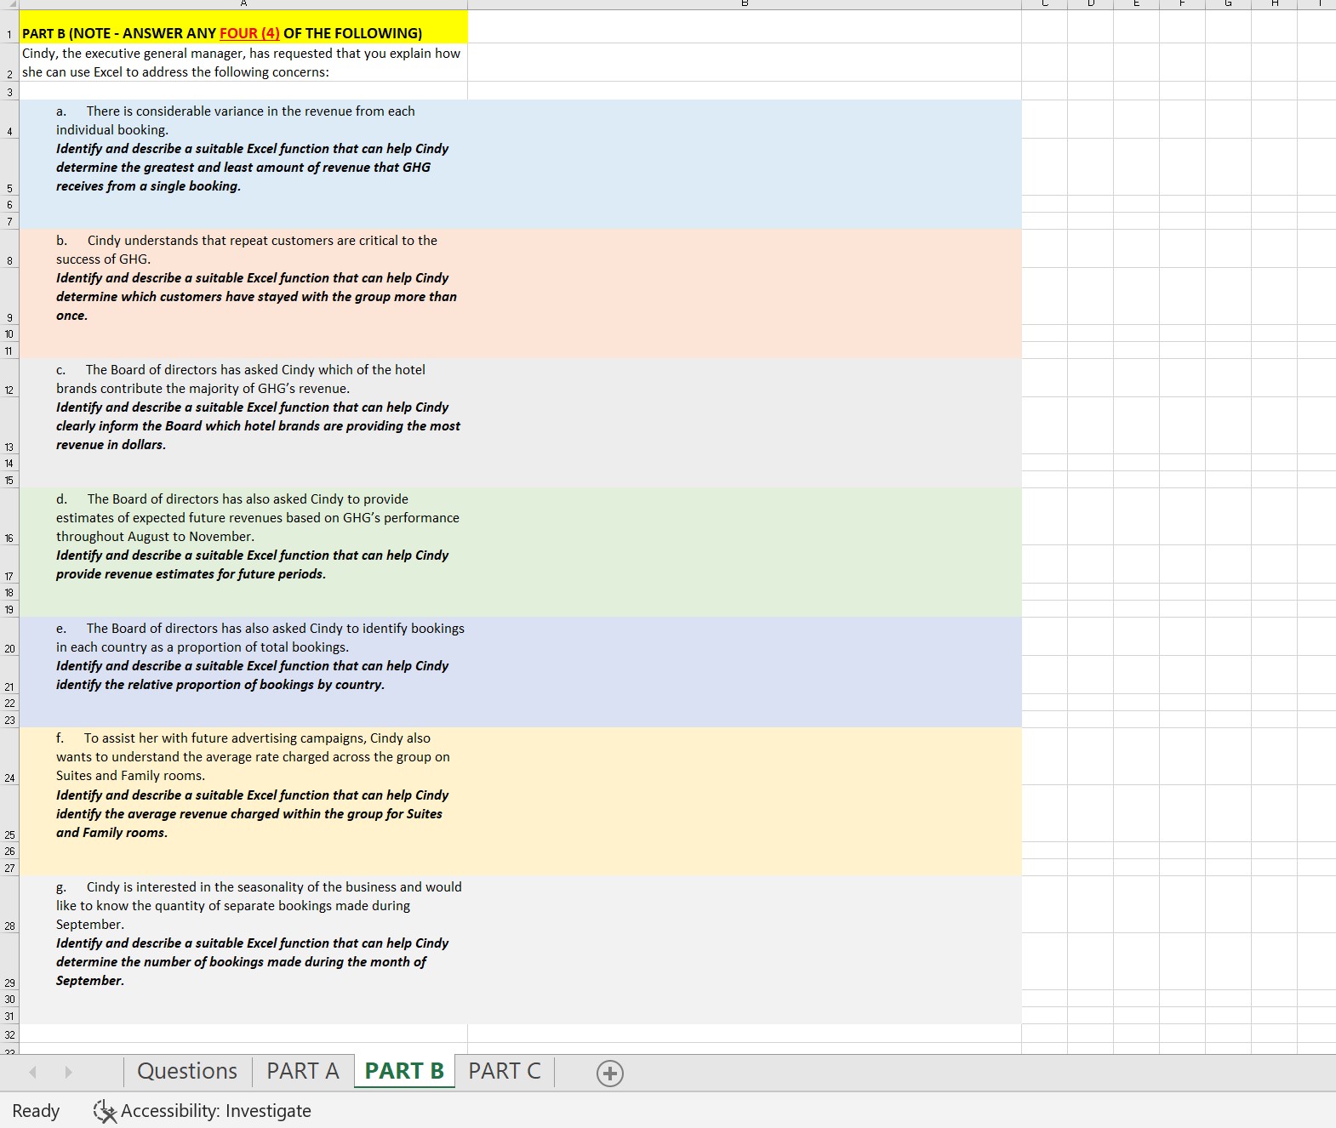This screenshot has width=1336, height=1128.
Task: Select instruction about relative proportion of bookings
Action: [x=243, y=675]
